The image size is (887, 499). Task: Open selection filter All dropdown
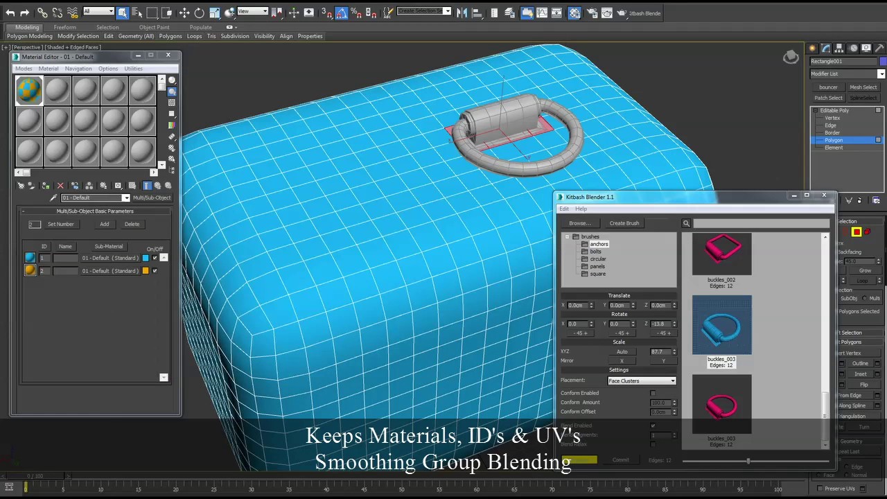(98, 11)
